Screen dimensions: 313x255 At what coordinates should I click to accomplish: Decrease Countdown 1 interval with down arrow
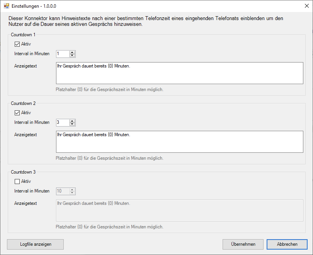[72, 56]
